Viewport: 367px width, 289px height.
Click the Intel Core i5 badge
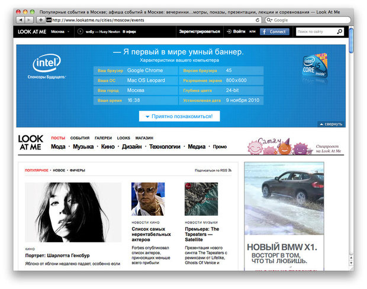(x=315, y=66)
